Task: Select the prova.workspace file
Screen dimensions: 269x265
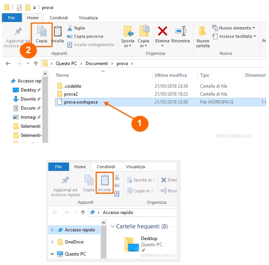Action: pos(81,102)
